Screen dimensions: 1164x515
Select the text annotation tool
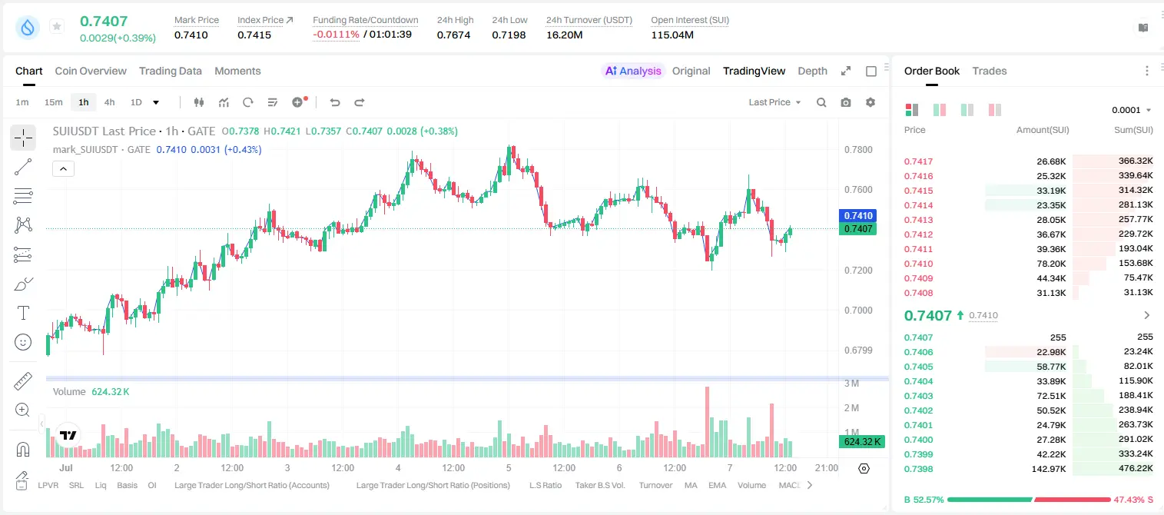[23, 313]
